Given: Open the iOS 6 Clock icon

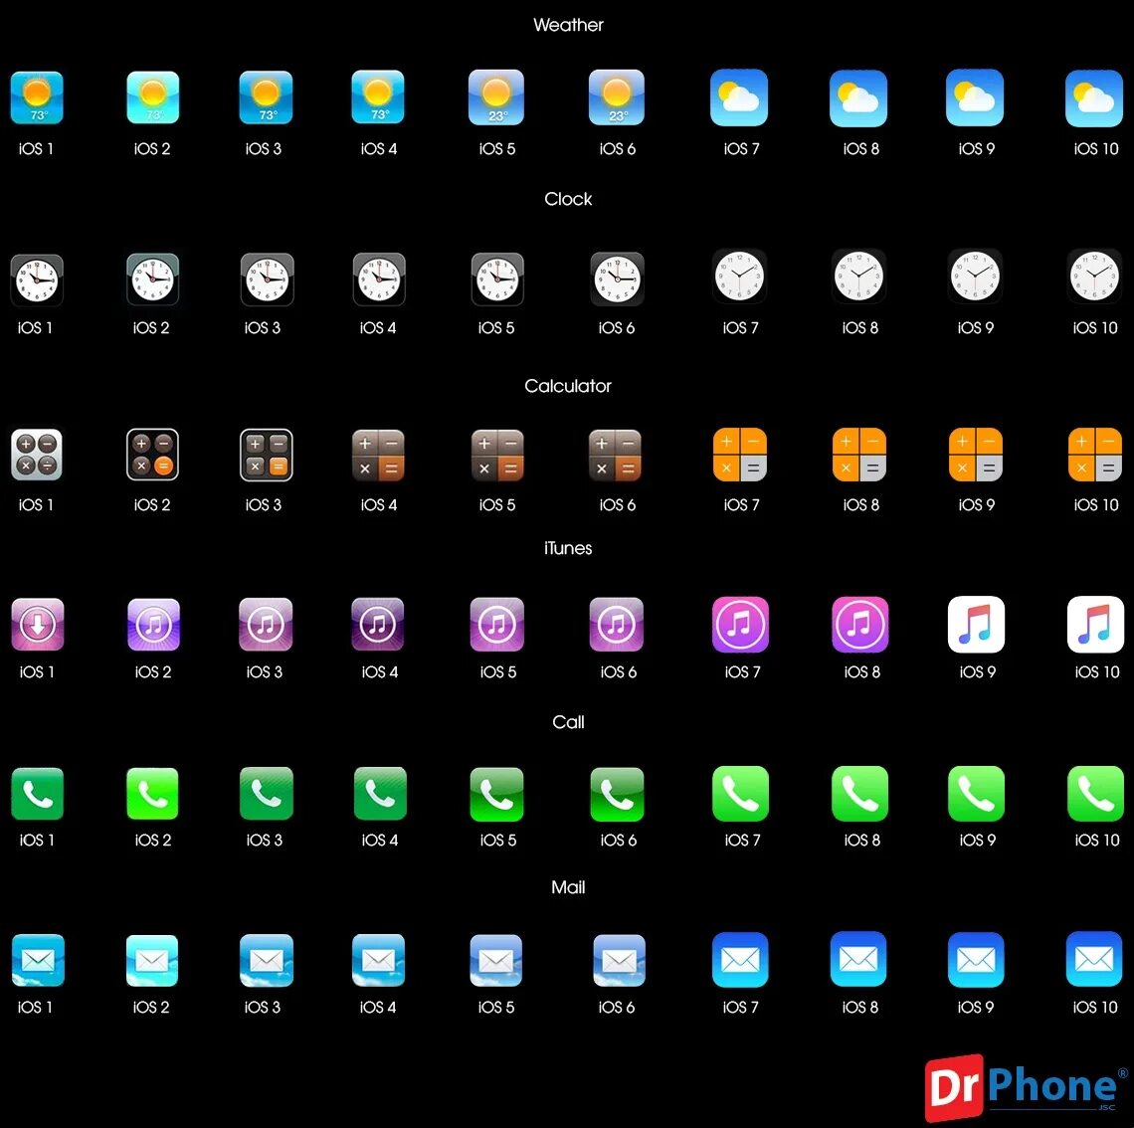Looking at the screenshot, I should point(617,280).
